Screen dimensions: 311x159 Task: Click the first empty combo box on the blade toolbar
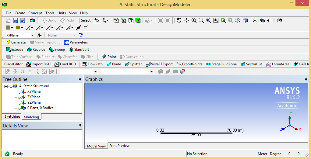point(79,71)
